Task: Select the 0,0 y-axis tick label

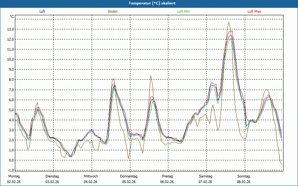Action: coord(11,160)
